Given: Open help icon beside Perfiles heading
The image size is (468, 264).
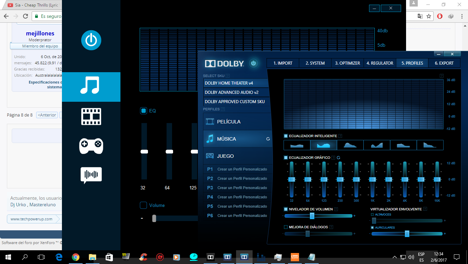Looking at the screenshot, I should coord(223,109).
